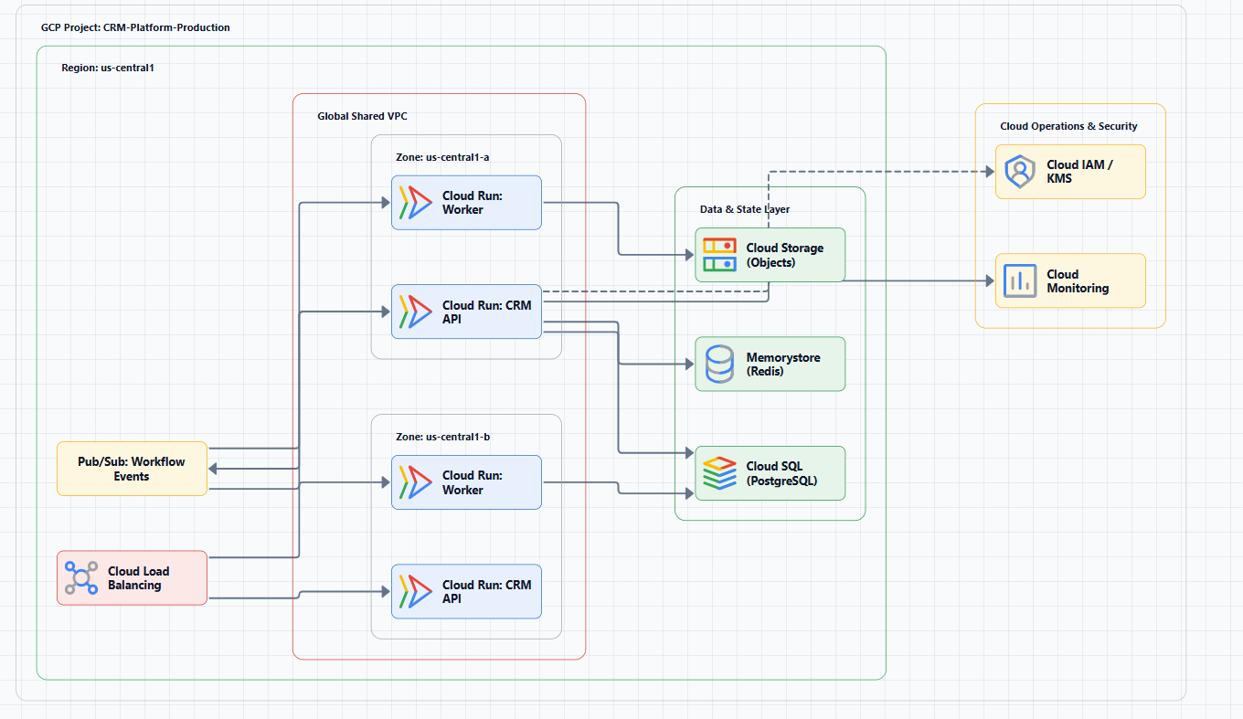Viewport: 1243px width, 719px height.
Task: Select the 'Cloud Load Balancing' label text
Action: 138,577
